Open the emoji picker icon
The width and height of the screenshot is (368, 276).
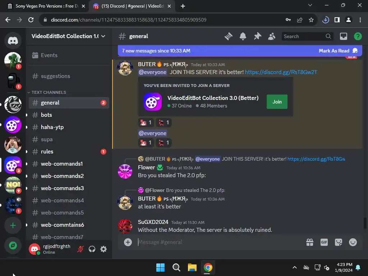click(353, 242)
